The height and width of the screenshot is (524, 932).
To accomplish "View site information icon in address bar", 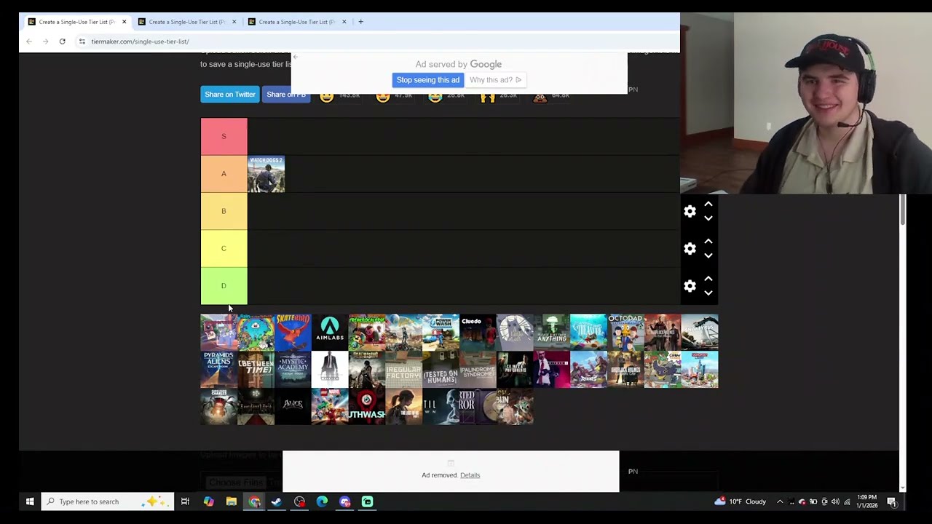I will point(82,41).
